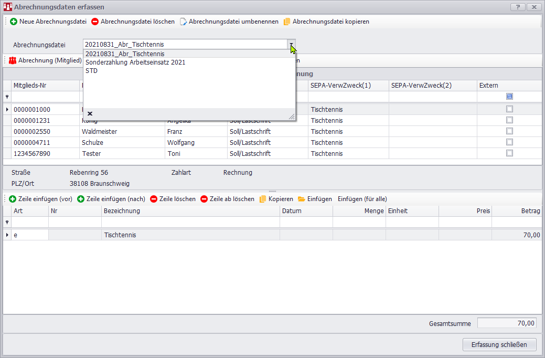The image size is (545, 358).
Task: Click the Zeile ab löschen icon
Action: [204, 199]
